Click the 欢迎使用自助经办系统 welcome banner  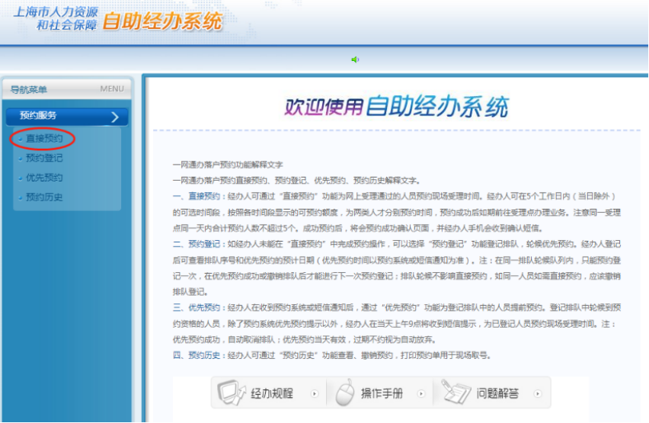point(396,107)
